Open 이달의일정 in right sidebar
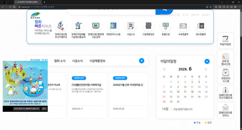 click(225, 41)
